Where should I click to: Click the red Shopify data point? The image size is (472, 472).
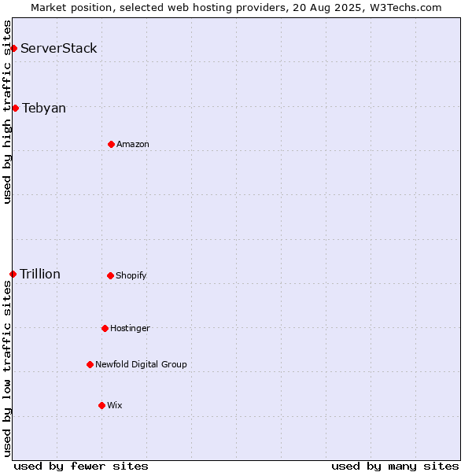coord(110,276)
